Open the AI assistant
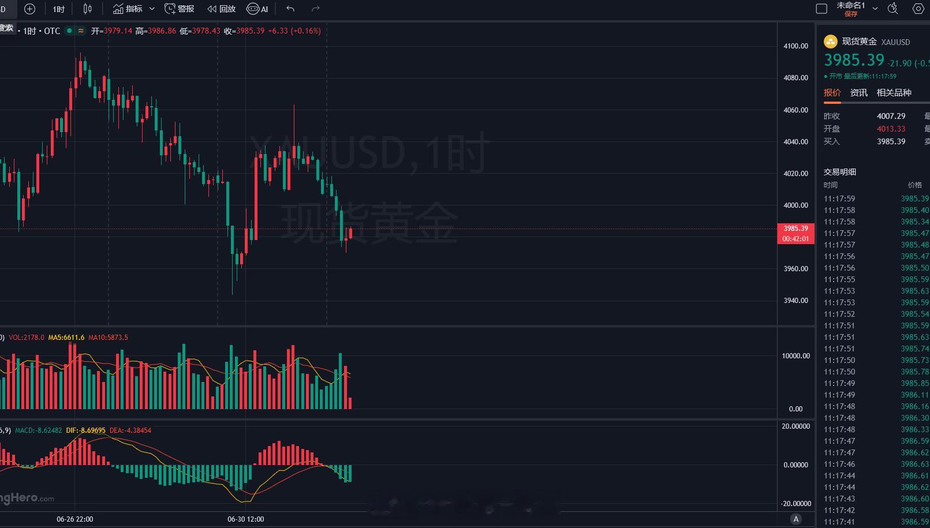The height and width of the screenshot is (528, 930). tap(257, 9)
